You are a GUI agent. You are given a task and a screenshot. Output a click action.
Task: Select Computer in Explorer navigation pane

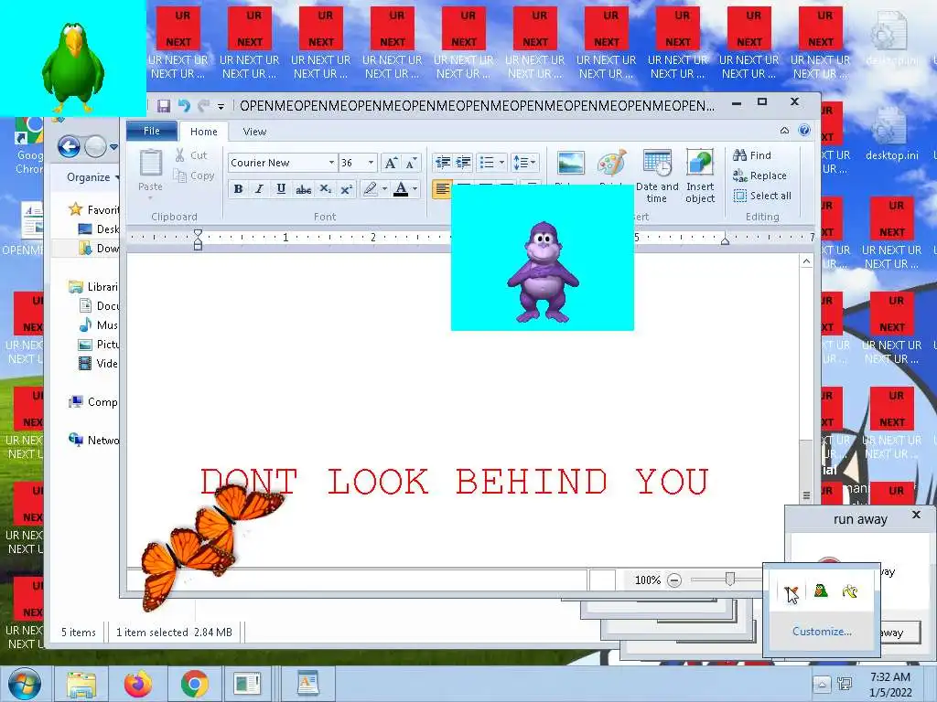pyautogui.click(x=94, y=402)
